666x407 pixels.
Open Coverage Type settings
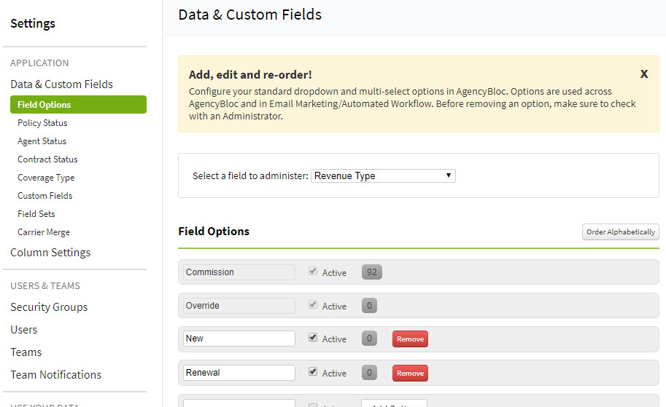46,178
